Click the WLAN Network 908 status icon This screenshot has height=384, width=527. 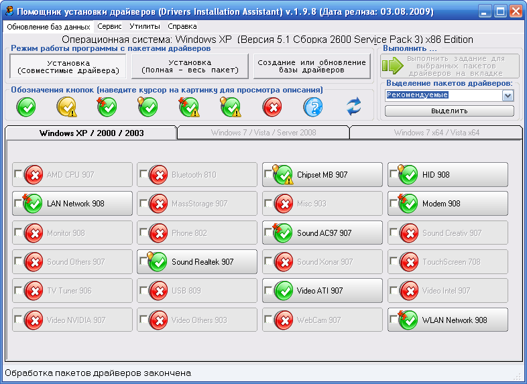pyautogui.click(x=408, y=320)
